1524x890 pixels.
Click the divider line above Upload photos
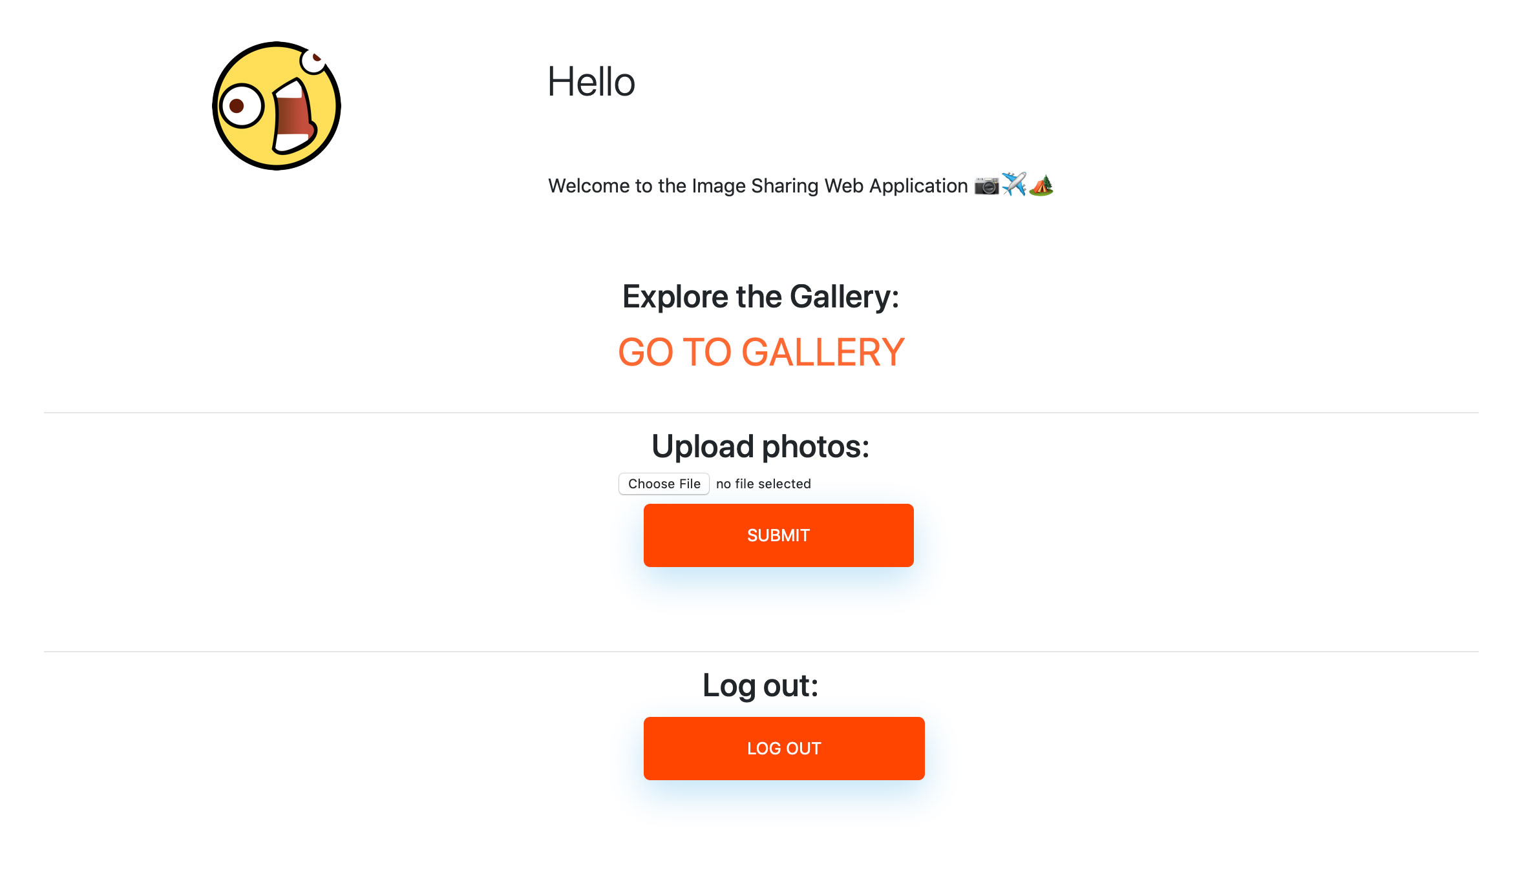pyautogui.click(x=761, y=413)
